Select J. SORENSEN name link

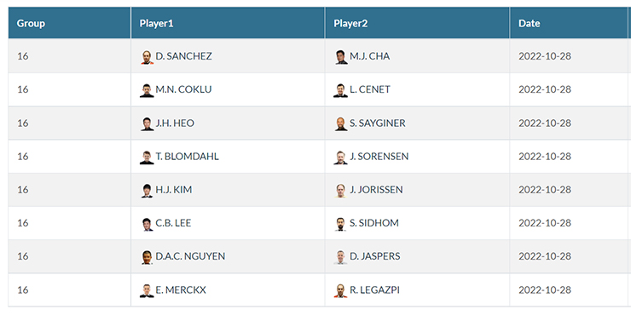[x=379, y=157]
